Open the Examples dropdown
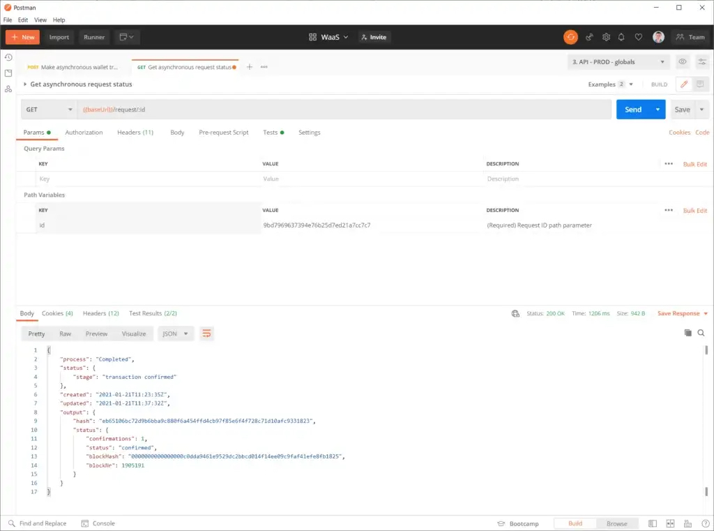Screen dimensions: 714x531 (x=610, y=84)
